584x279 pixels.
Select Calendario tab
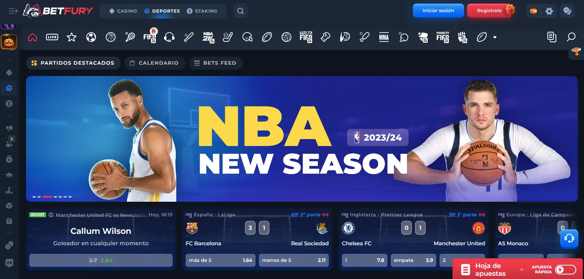(155, 63)
